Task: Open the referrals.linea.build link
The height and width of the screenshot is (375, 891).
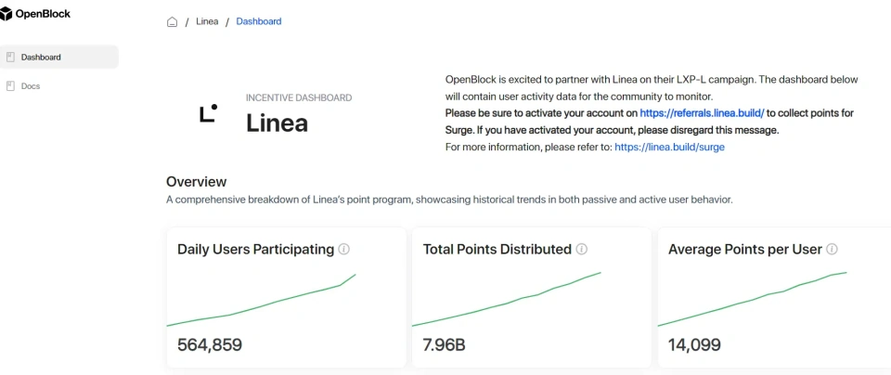Action: (x=702, y=113)
